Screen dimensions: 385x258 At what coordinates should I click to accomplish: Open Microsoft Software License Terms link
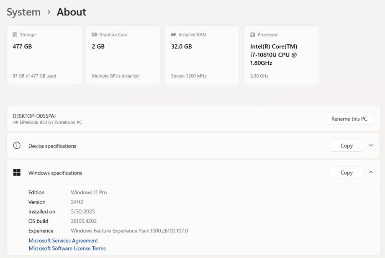pos(67,249)
